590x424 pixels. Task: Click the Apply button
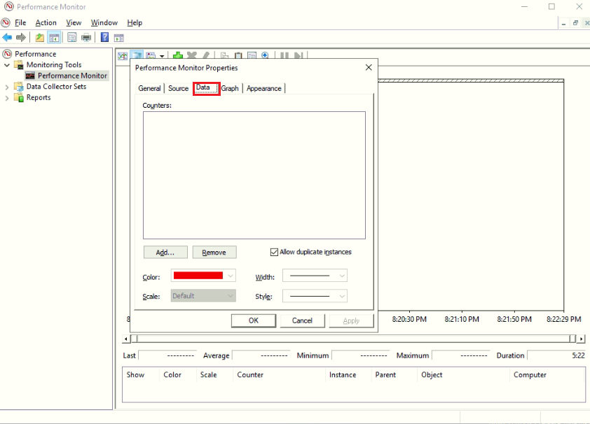coord(352,320)
